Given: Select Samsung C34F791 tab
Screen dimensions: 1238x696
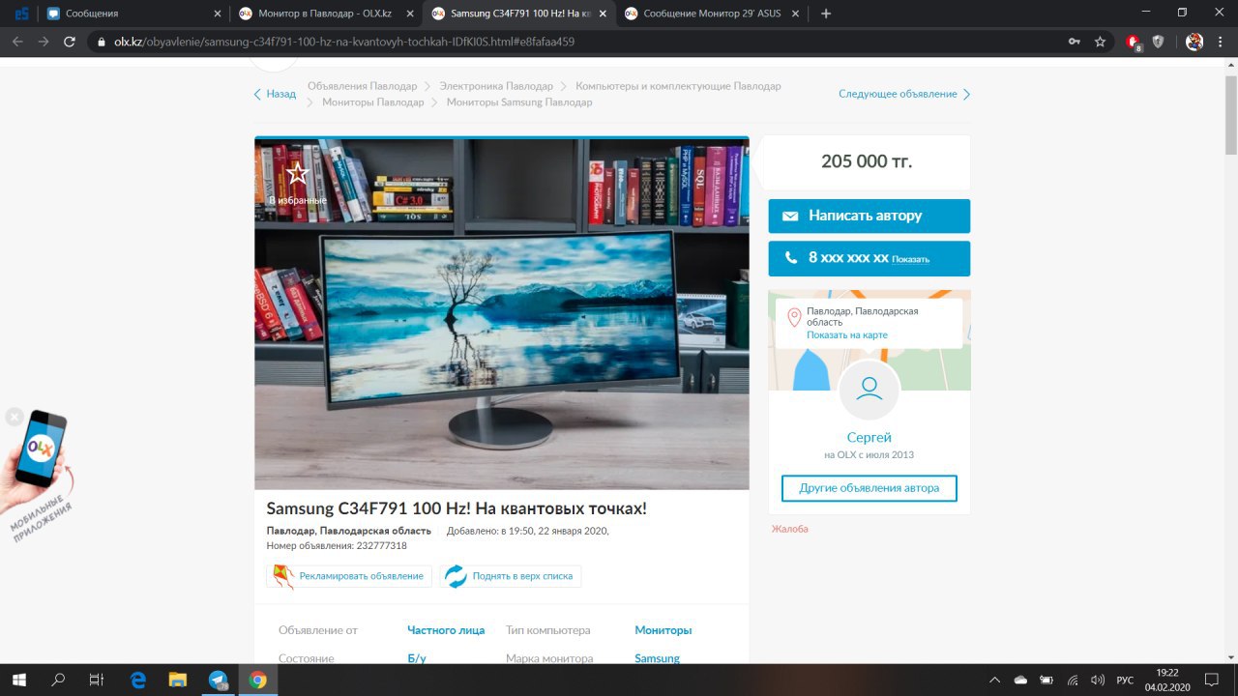Looking at the screenshot, I should click(517, 14).
